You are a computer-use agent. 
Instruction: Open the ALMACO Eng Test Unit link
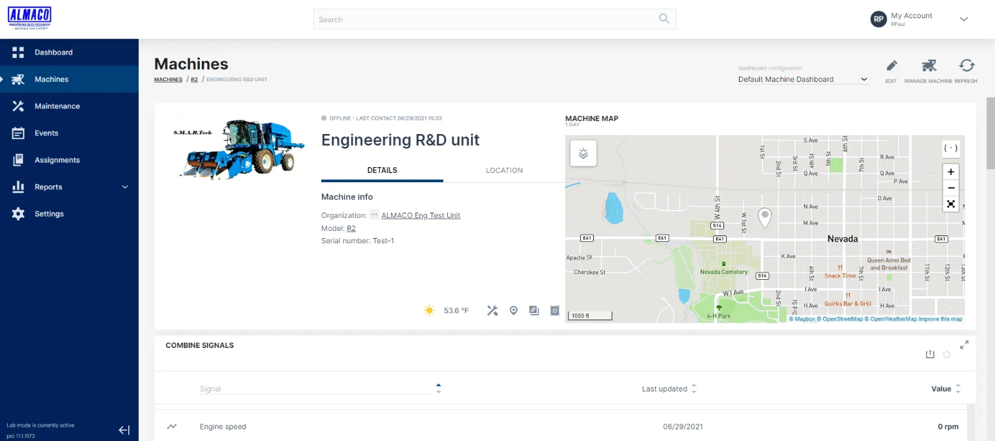click(421, 215)
